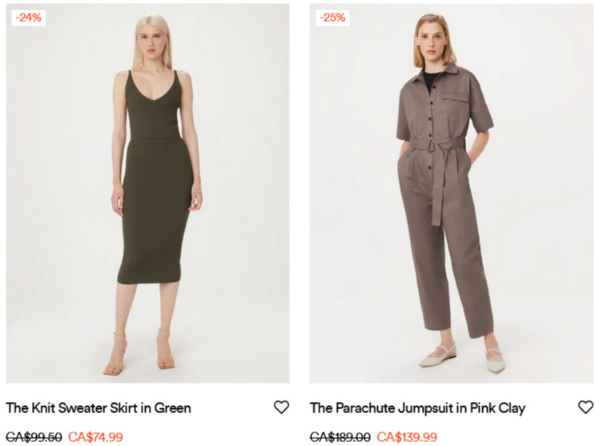Click the -24% discount badge
The image size is (603, 446).
29,18
